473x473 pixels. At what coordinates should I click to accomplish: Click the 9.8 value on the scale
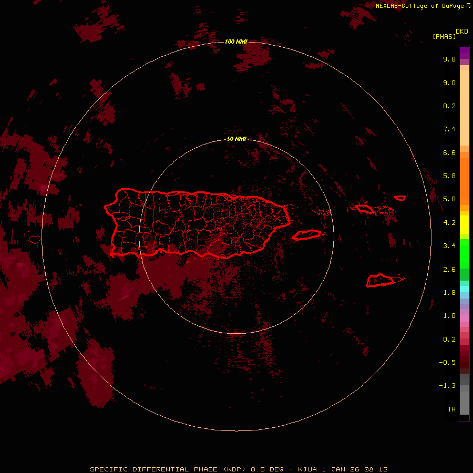pos(449,59)
